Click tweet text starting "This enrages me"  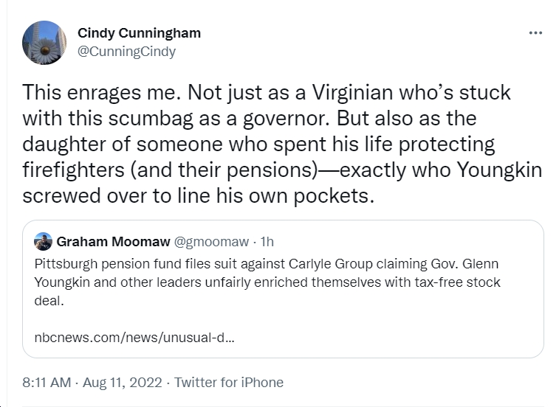point(282,144)
